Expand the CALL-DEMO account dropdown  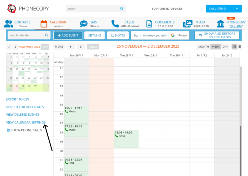[224, 9]
